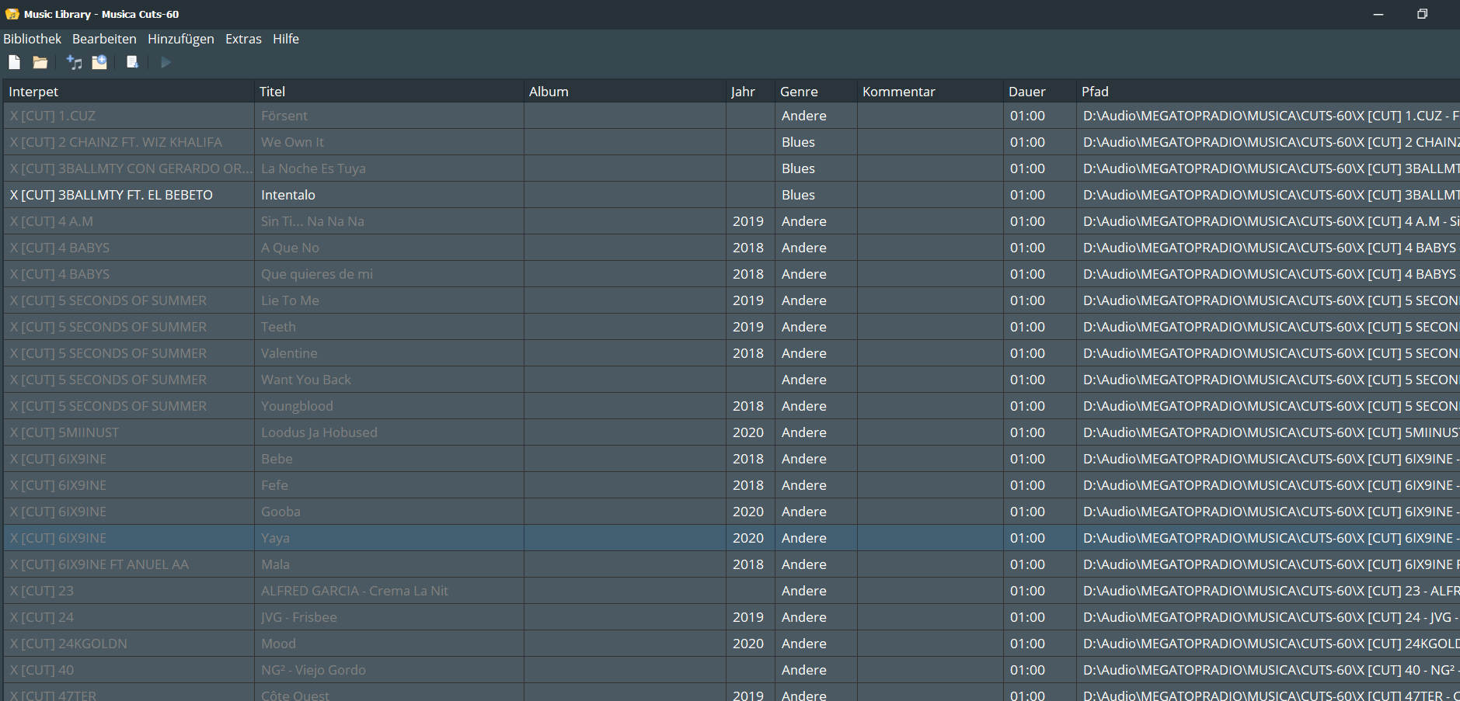Select the highlighted title Yaya
Screen dimensions: 1460x701
point(275,538)
